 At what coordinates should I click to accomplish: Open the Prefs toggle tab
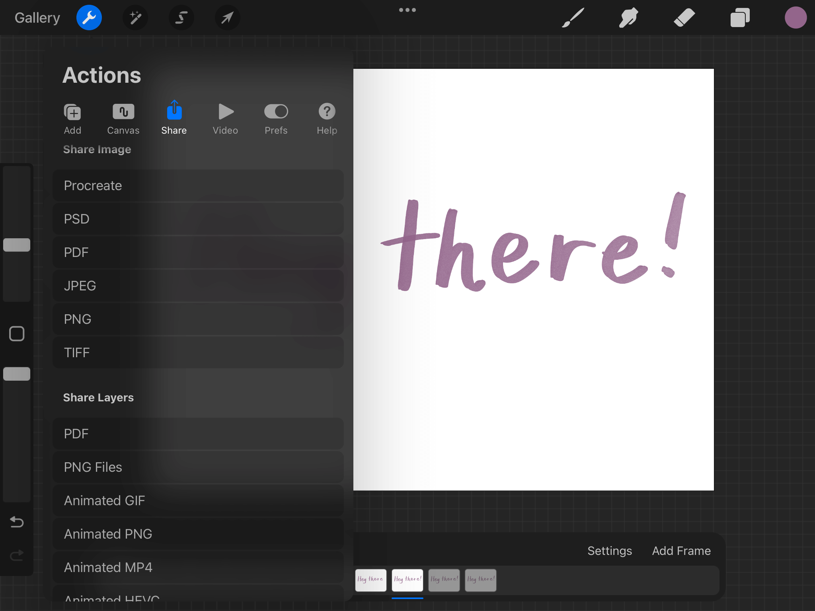pyautogui.click(x=276, y=118)
